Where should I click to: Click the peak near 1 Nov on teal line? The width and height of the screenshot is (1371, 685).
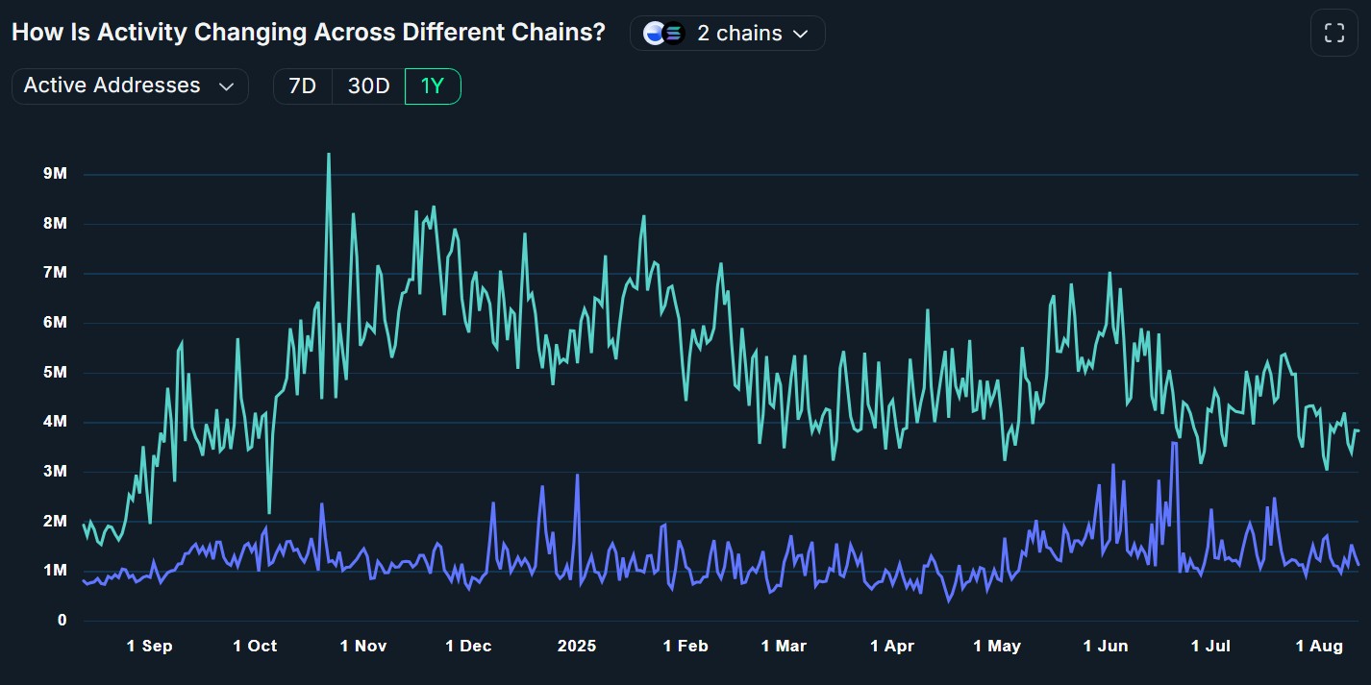click(x=328, y=156)
